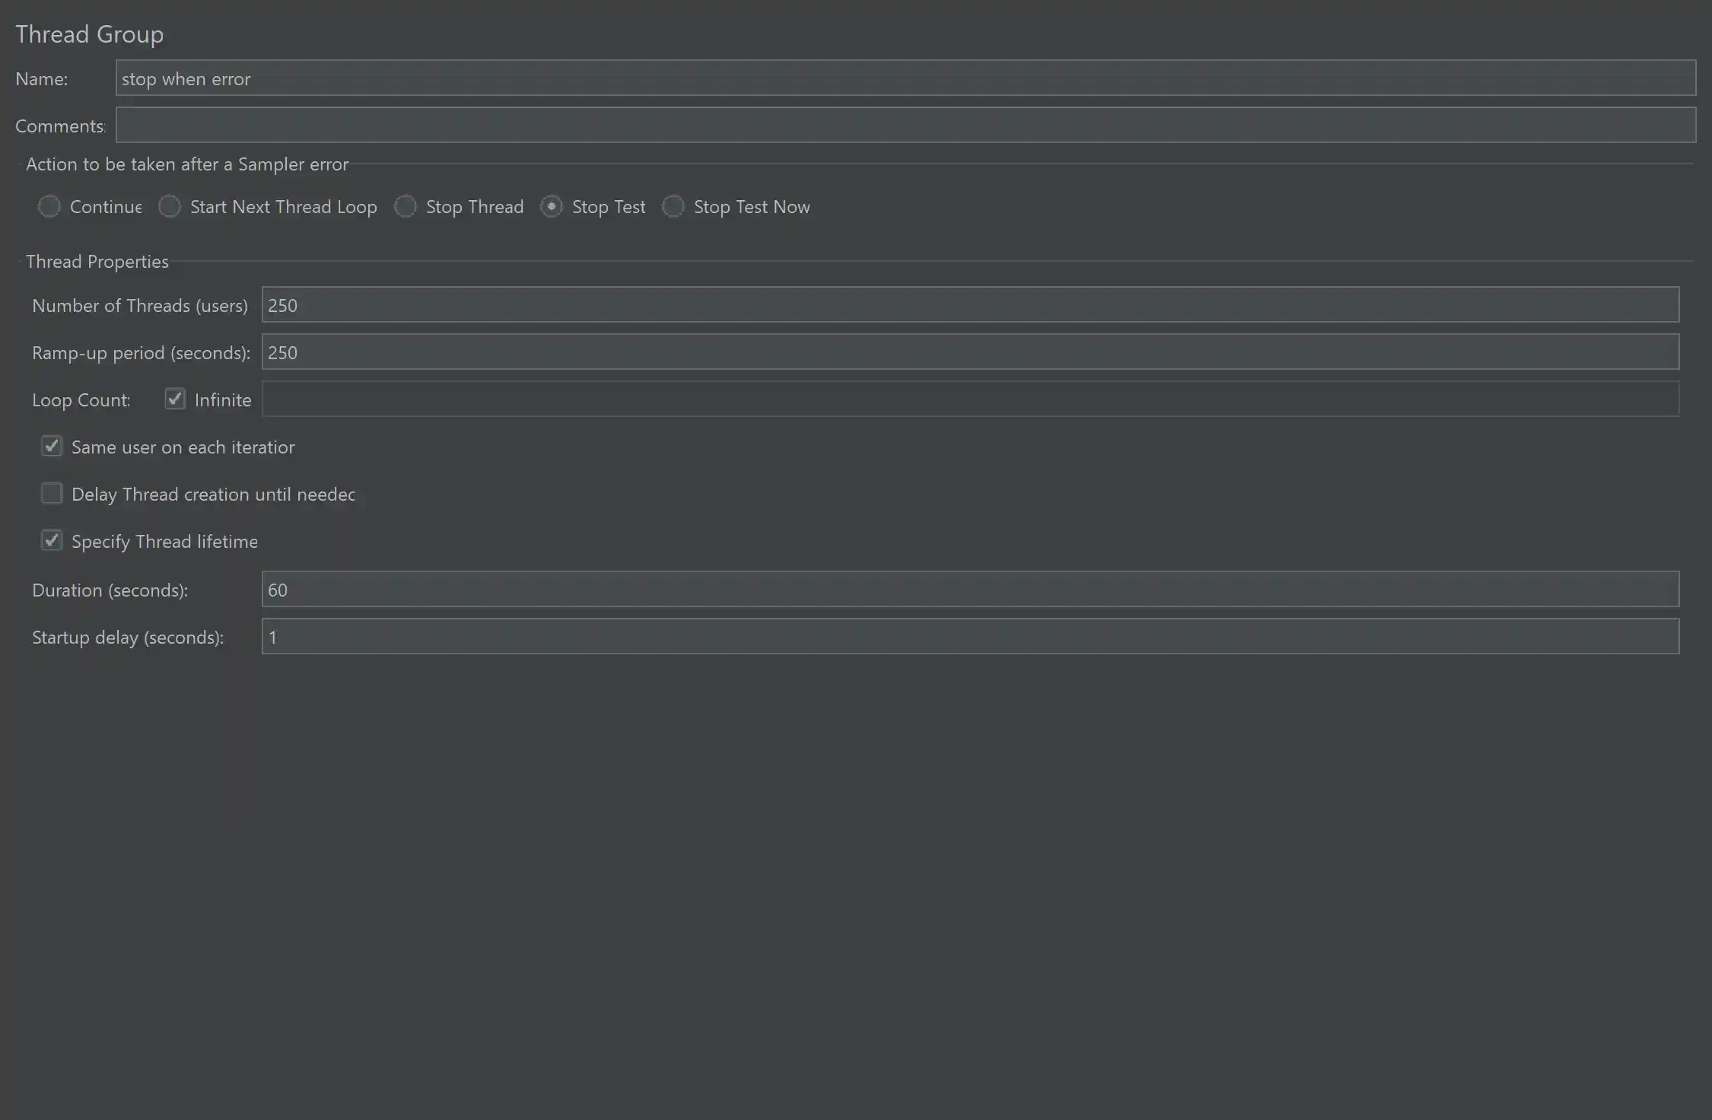Screen dimensions: 1712x1120
Task: Click the Loop Count value field
Action: pyautogui.click(x=970, y=399)
